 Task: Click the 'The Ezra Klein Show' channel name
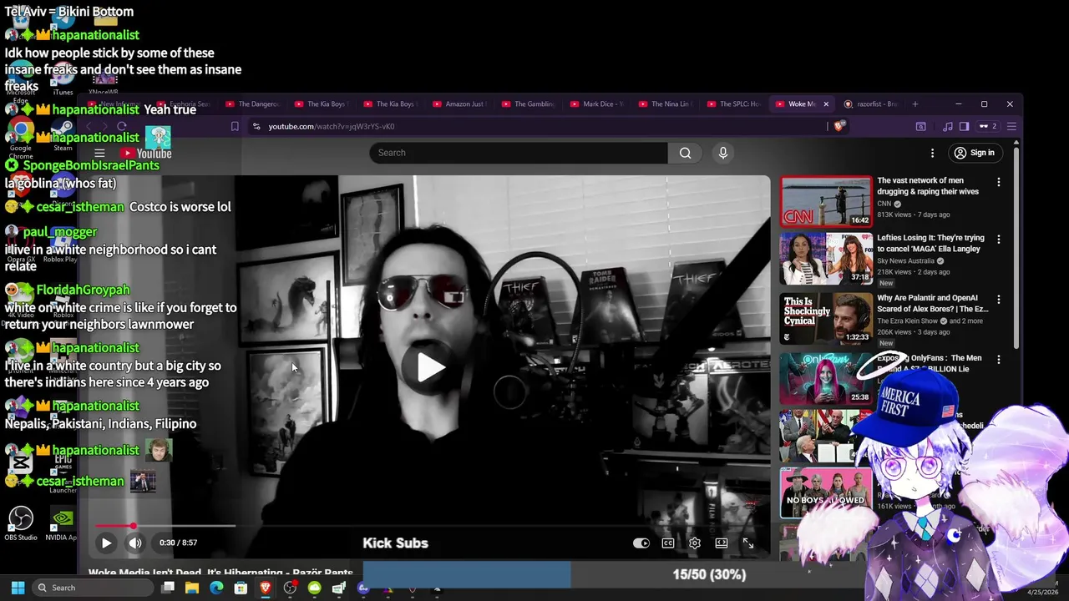coord(908,321)
